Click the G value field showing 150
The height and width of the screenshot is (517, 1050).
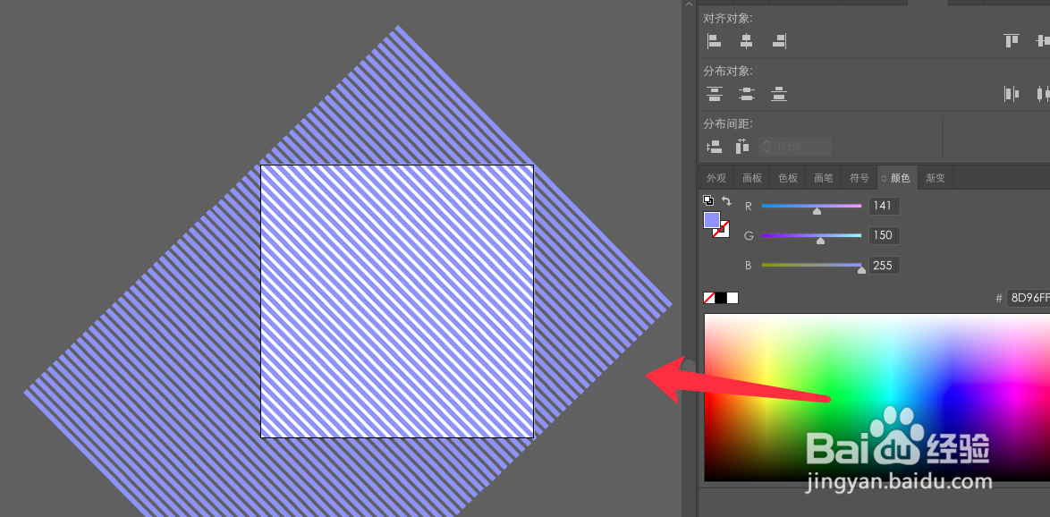coord(884,236)
